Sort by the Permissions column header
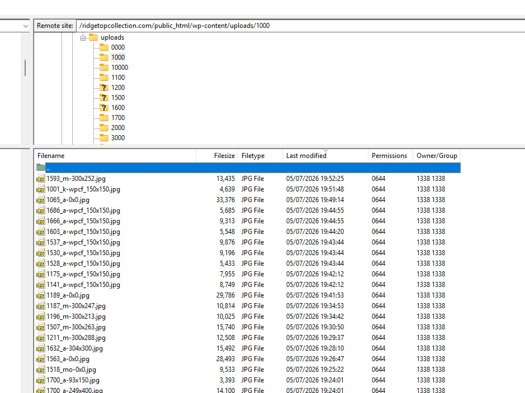Viewport: 525px width, 393px height. pos(390,156)
